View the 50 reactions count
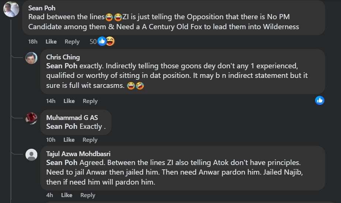Image resolution: width=341 pixels, height=203 pixels. click(x=93, y=42)
